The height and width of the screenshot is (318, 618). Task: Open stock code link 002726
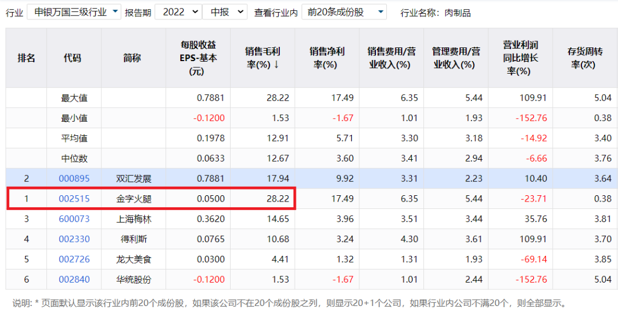tap(74, 259)
